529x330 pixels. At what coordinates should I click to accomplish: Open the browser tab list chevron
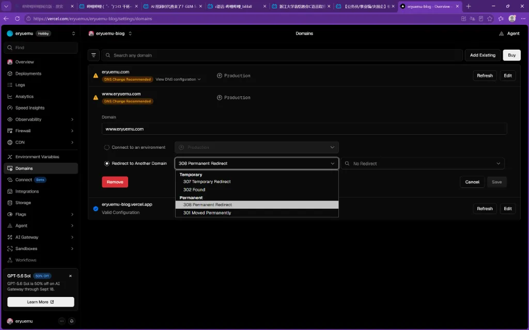[6, 6]
